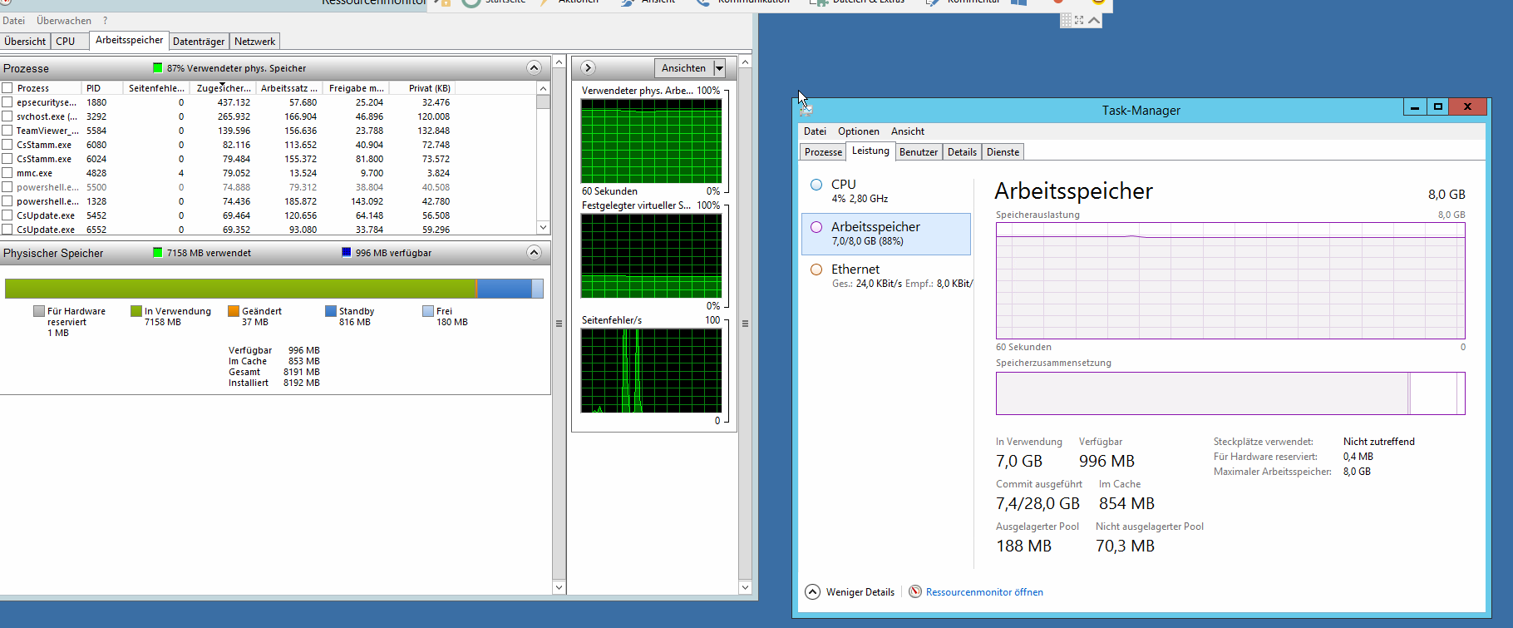Click the Geändert orange legend swatch
This screenshot has width=1513, height=628.
coord(234,311)
